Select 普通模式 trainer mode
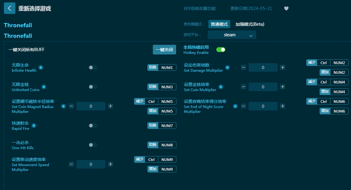 (219, 24)
